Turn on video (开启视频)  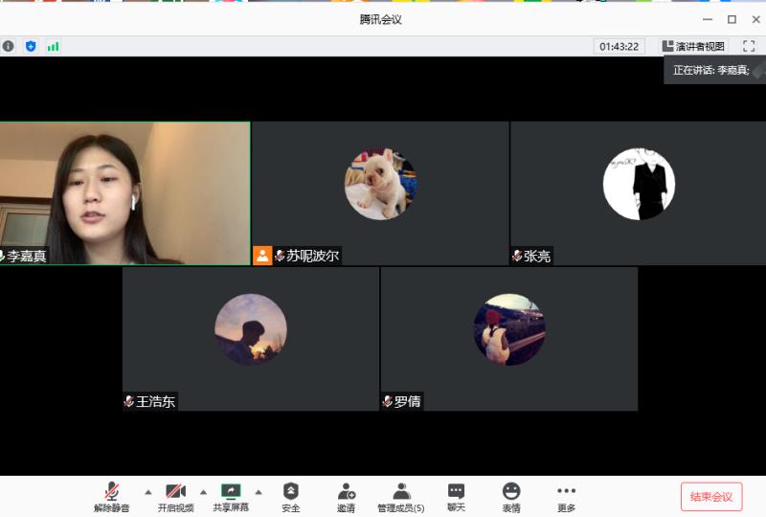point(175,497)
